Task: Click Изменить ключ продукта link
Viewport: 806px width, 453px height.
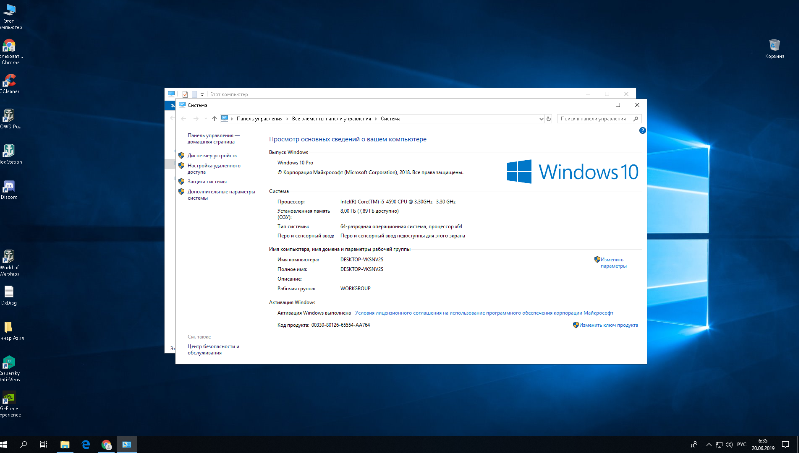Action: (609, 325)
